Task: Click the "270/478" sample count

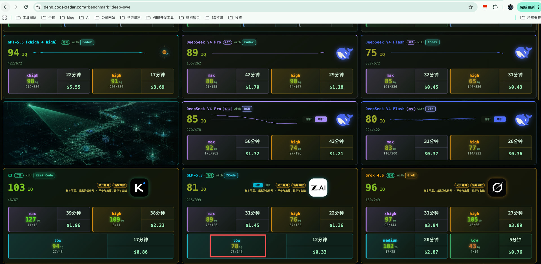Action: coord(194,130)
